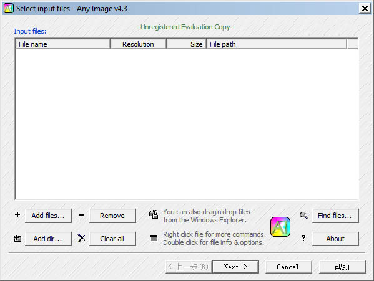Click the plus icon beside Add files
This screenshot has width=374, height=281.
click(17, 214)
